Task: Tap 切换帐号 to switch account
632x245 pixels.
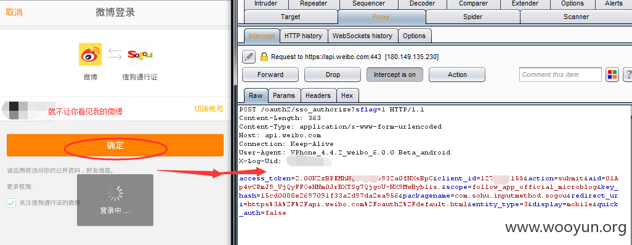Action: [x=209, y=109]
